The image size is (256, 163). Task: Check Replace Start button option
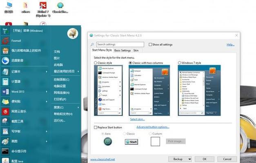coord(96,128)
